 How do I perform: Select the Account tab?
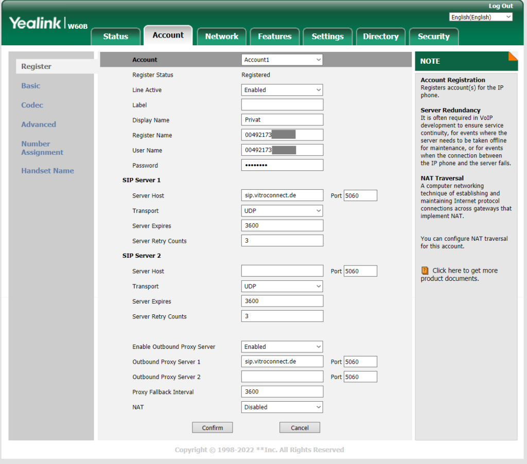point(168,35)
